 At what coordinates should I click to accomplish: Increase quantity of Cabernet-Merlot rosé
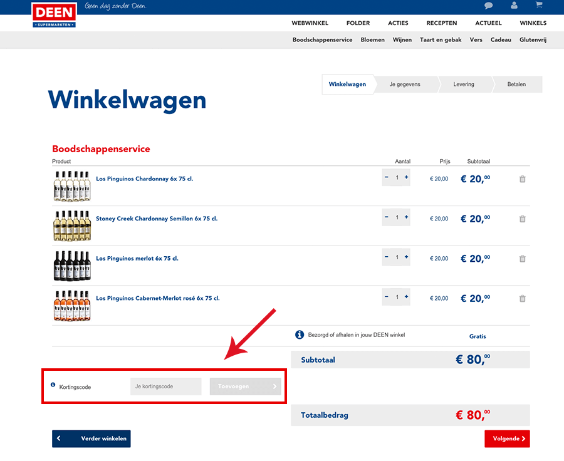(407, 297)
